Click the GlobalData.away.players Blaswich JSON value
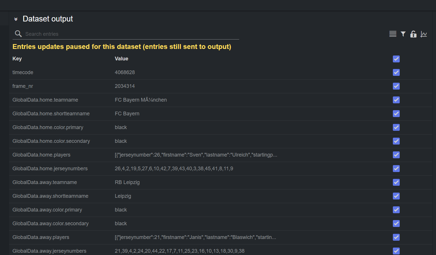This screenshot has height=255, width=436. coord(195,237)
